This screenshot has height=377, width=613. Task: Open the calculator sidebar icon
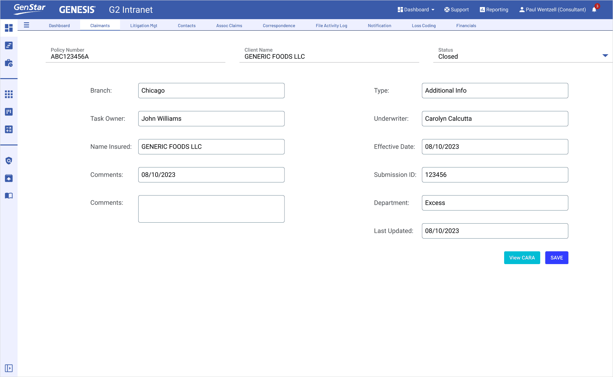tap(9, 129)
